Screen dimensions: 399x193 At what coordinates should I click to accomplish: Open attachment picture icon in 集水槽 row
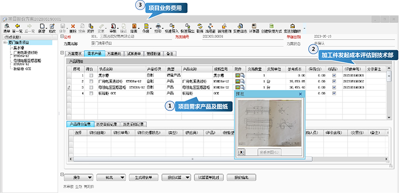pos(238,76)
